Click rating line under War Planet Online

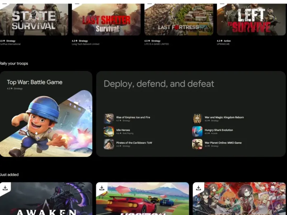pyautogui.click(x=212, y=146)
